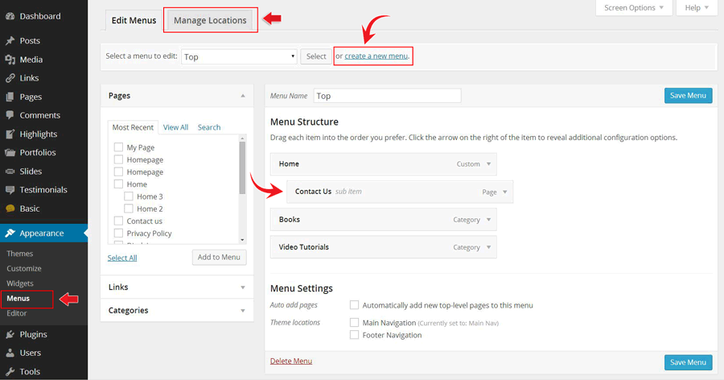This screenshot has height=380, width=724.
Task: Expand the Home menu item options
Action: [488, 164]
